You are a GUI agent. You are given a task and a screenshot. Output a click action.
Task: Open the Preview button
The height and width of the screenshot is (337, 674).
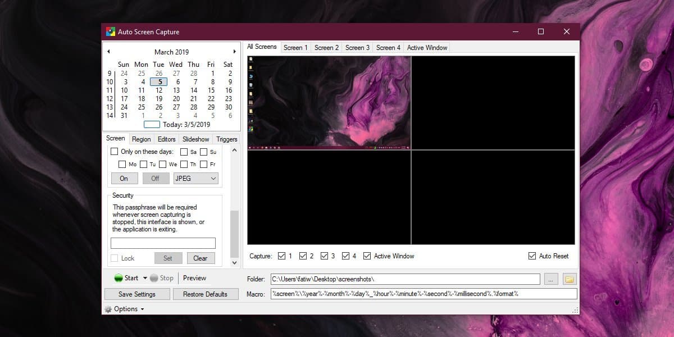coord(194,278)
